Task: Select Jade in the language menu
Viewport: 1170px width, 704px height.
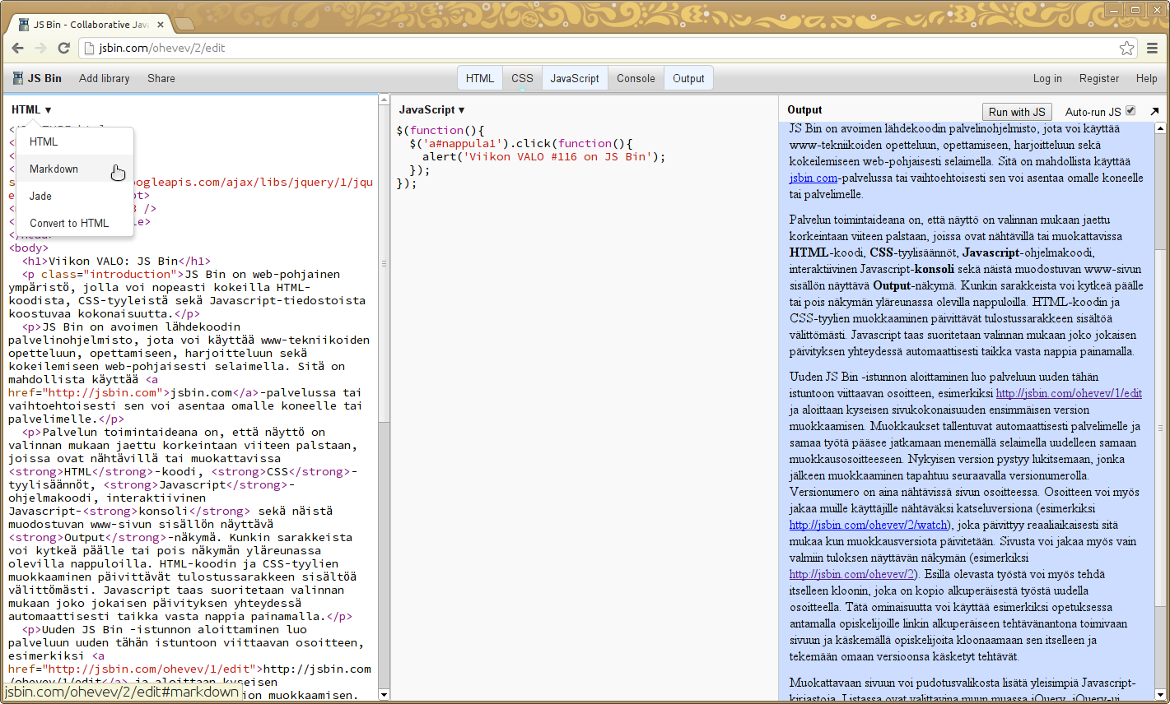Action: tap(75, 196)
